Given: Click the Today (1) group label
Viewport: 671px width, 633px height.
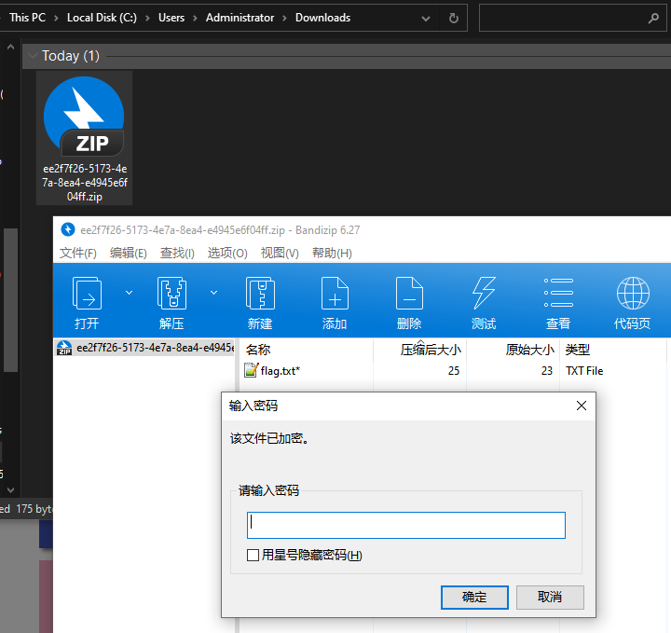Looking at the screenshot, I should click(71, 56).
